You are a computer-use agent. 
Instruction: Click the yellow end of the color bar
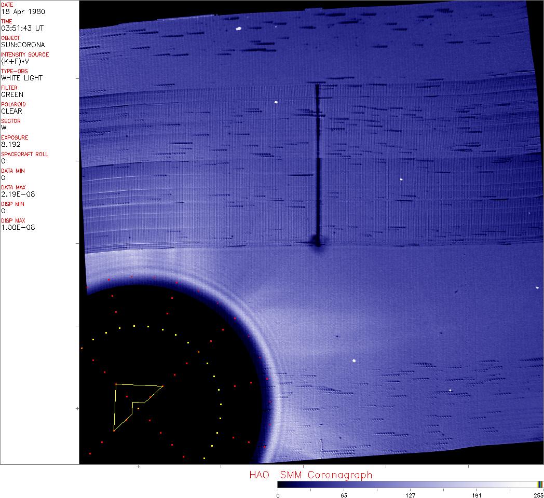click(540, 484)
